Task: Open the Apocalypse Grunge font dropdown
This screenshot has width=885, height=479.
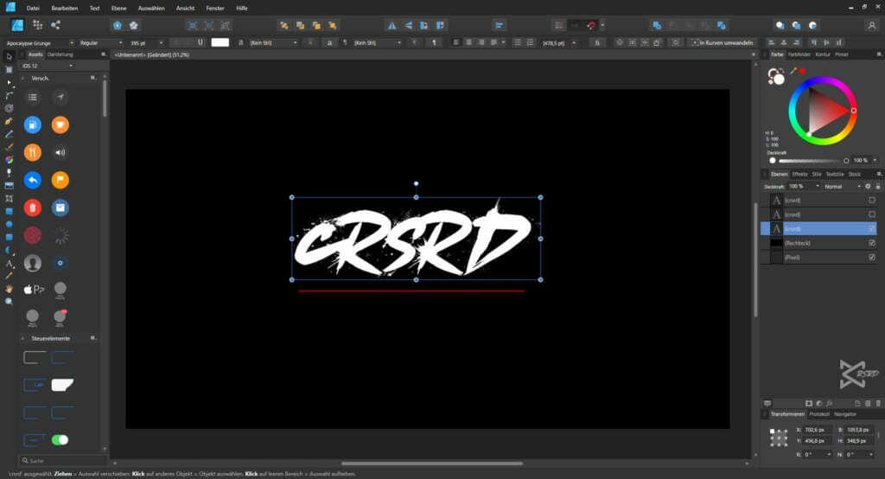Action: tap(38, 42)
